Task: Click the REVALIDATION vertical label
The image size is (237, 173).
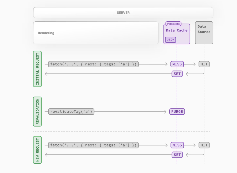Action: (x=37, y=111)
